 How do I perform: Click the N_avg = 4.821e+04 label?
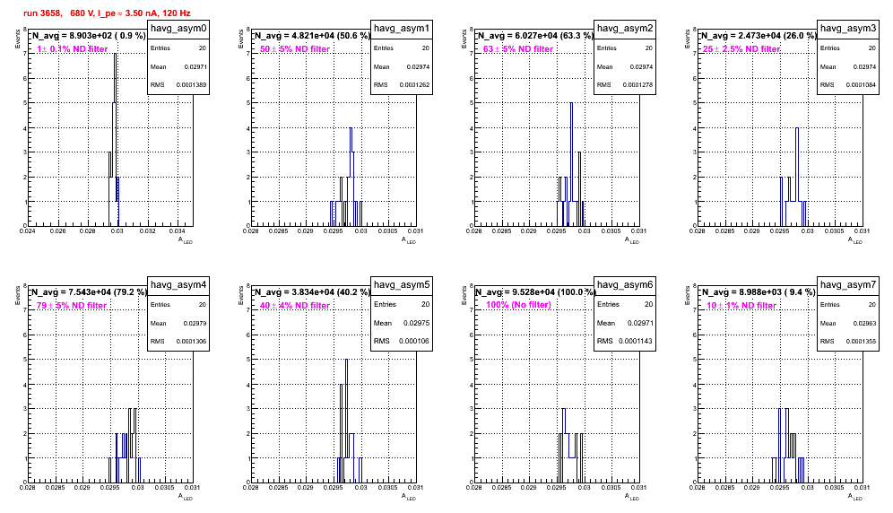pyautogui.click(x=311, y=35)
